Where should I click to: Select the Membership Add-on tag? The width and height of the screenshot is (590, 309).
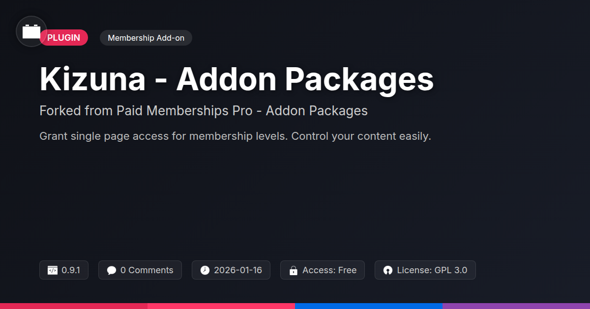click(146, 38)
